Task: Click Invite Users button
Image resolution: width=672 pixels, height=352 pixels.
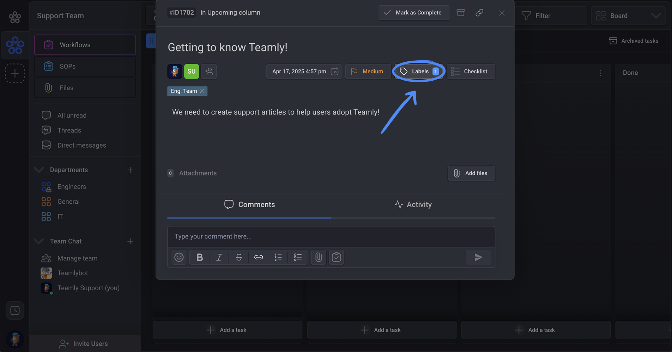Action: pos(84,344)
